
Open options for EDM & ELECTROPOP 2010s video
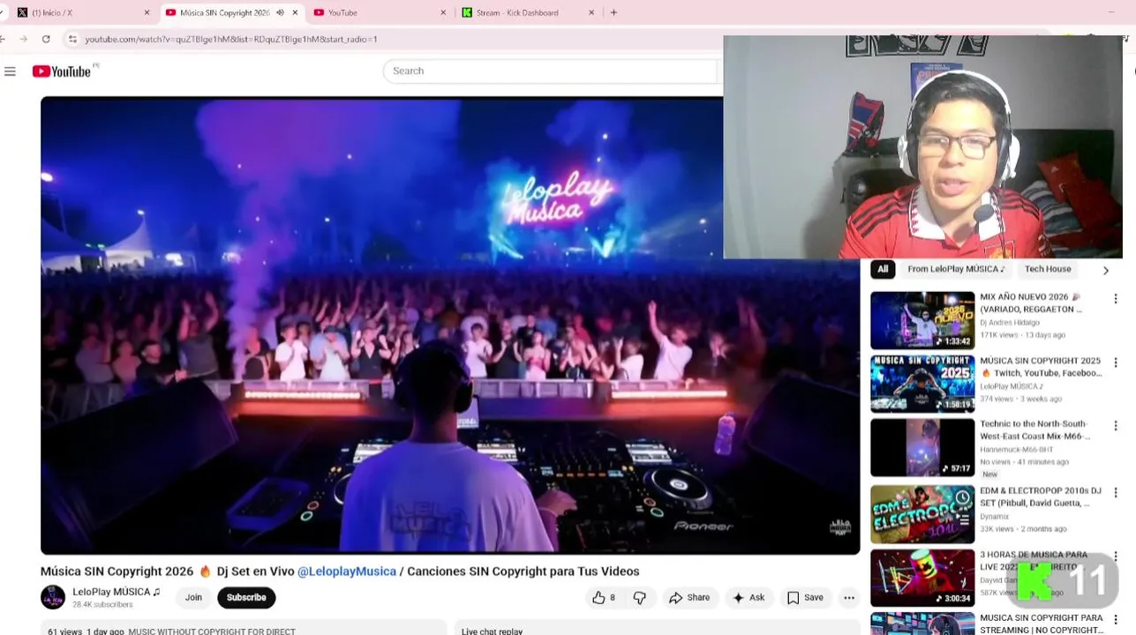point(1116,492)
